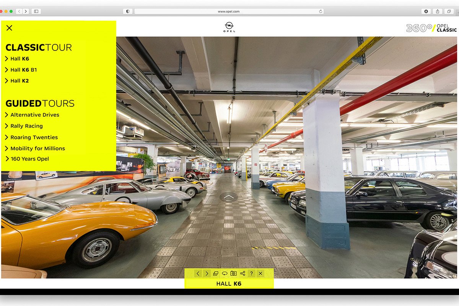The width and height of the screenshot is (459, 306).
Task: Start the Rally Racing guided tour
Action: click(24, 126)
